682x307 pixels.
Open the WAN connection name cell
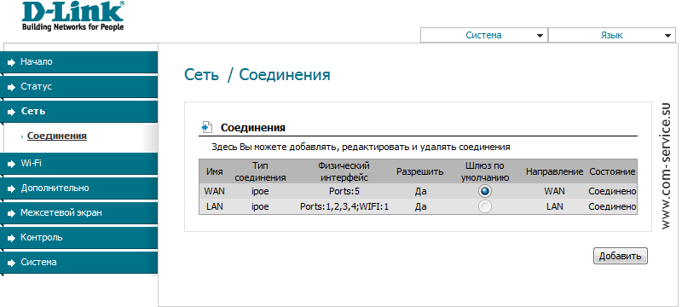215,191
